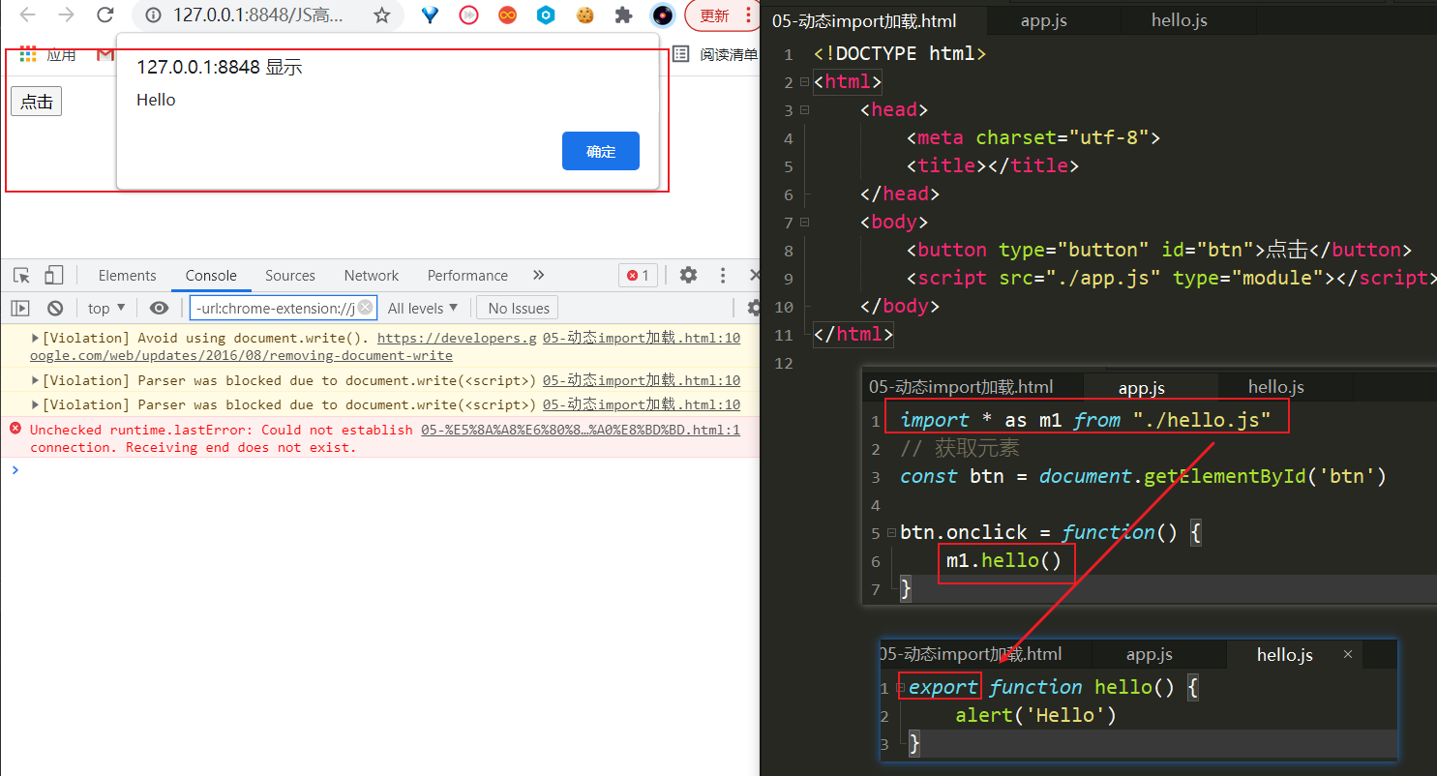Click the meta charset="utf-8" code line
The width and height of the screenshot is (1437, 776).
point(1033,137)
